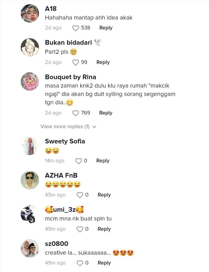209x272 pixels.
Task: Tap the heart on Bouquet by Rina's comment
Action: [x=76, y=113]
